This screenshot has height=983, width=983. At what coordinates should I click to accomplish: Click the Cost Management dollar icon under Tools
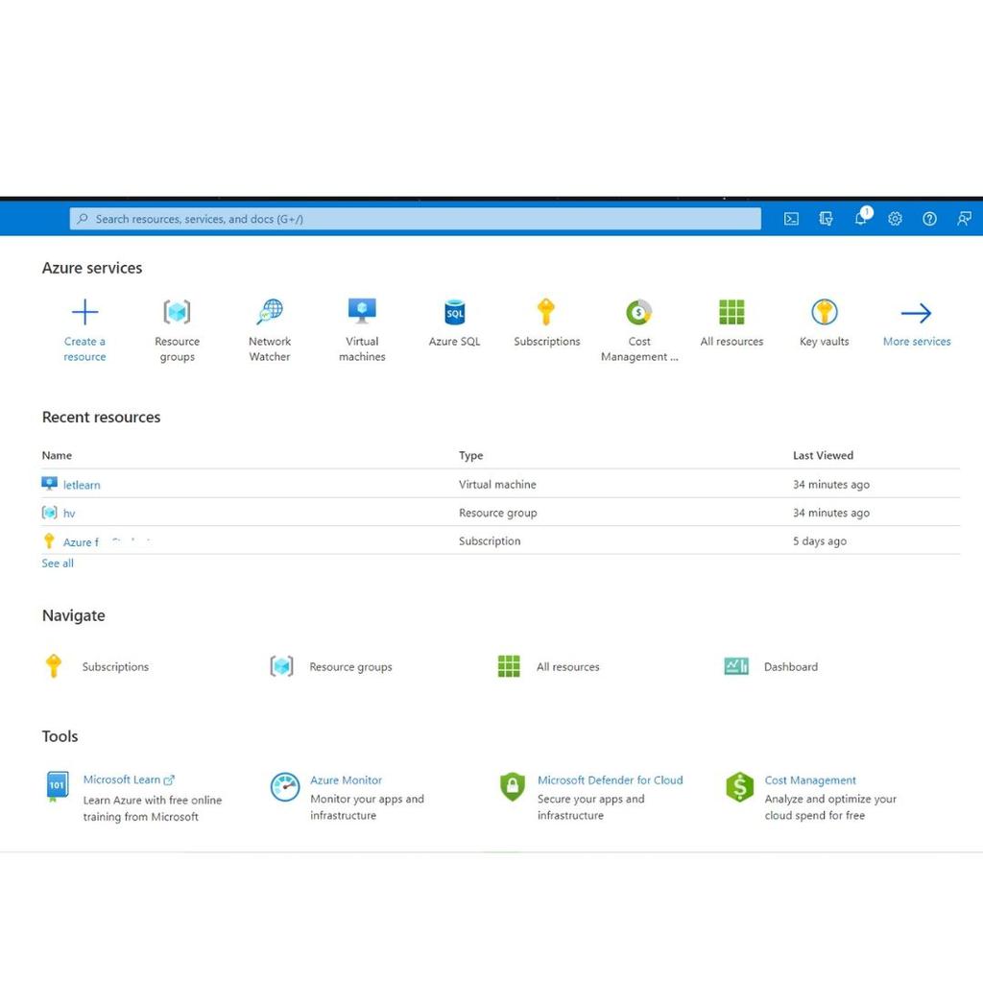click(740, 787)
